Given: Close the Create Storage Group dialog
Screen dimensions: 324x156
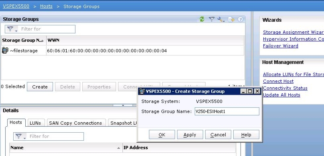Looking at the screenshot, I should click(x=257, y=91).
